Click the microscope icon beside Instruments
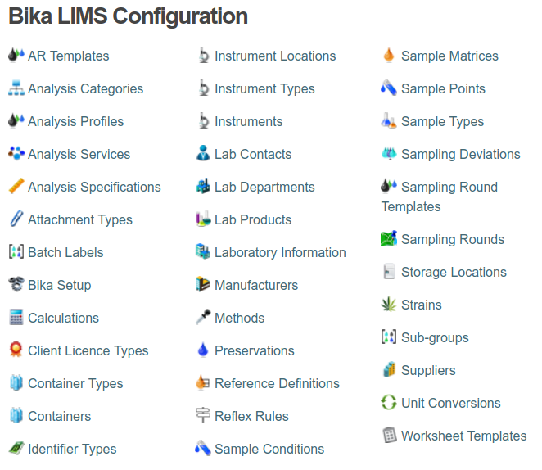542x470 pixels. (x=203, y=121)
